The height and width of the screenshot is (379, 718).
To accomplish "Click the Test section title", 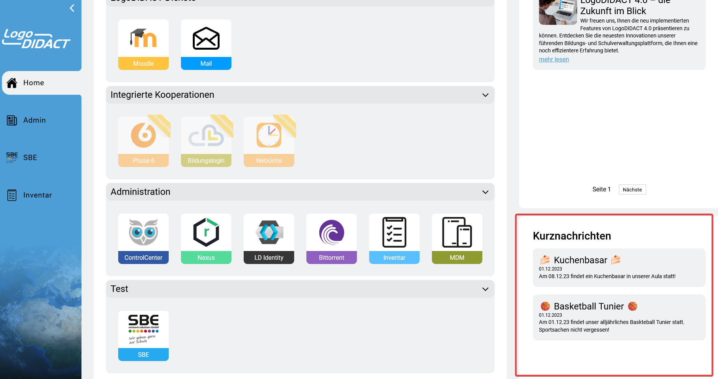I will coord(119,289).
